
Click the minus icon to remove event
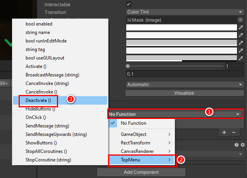[234, 132]
